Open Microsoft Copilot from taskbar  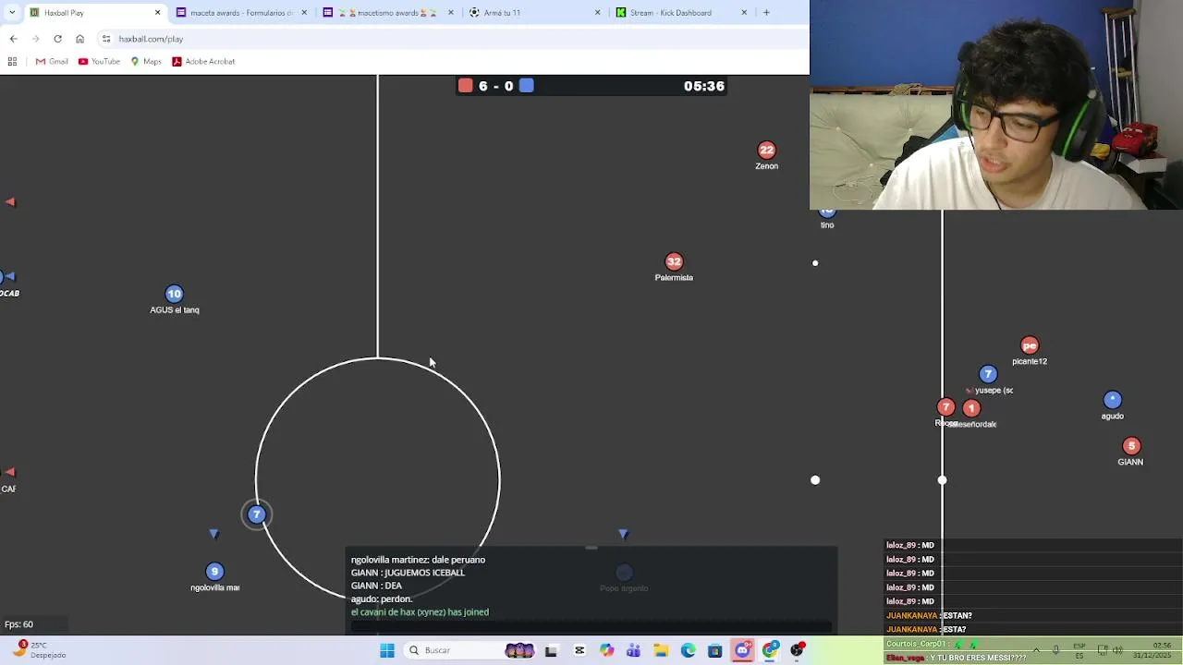606,650
